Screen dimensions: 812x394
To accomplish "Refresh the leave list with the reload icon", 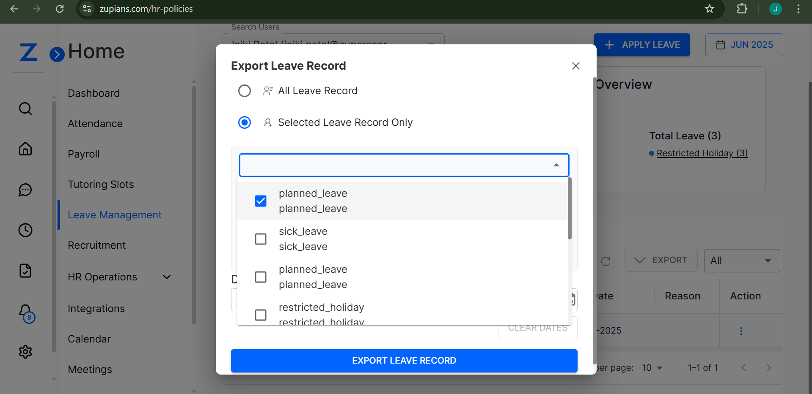I will click(606, 261).
